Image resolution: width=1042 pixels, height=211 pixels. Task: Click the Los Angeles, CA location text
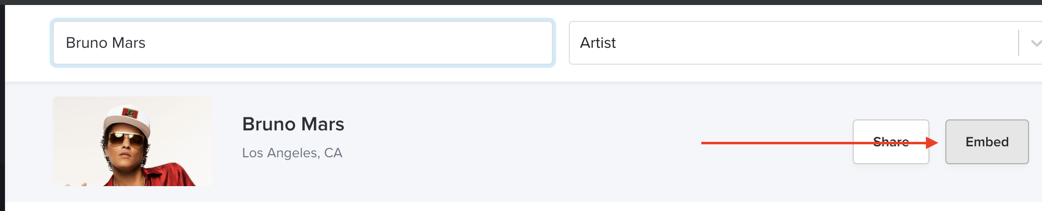pyautogui.click(x=292, y=153)
